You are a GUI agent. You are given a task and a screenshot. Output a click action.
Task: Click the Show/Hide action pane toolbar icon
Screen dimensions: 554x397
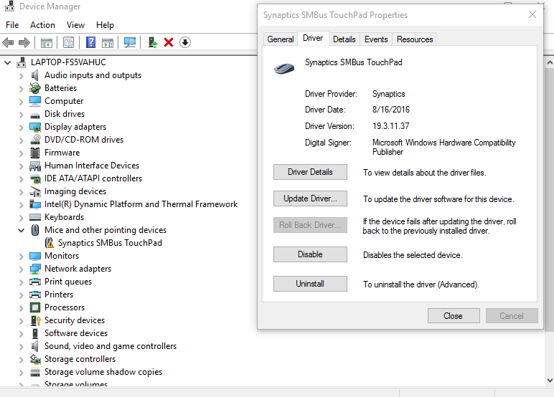pos(108,43)
